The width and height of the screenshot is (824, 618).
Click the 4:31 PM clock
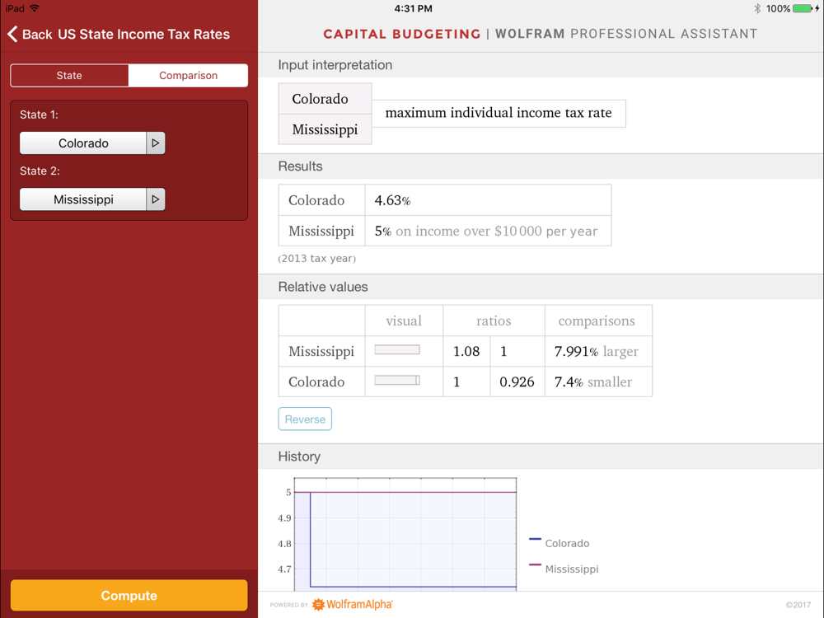click(413, 8)
